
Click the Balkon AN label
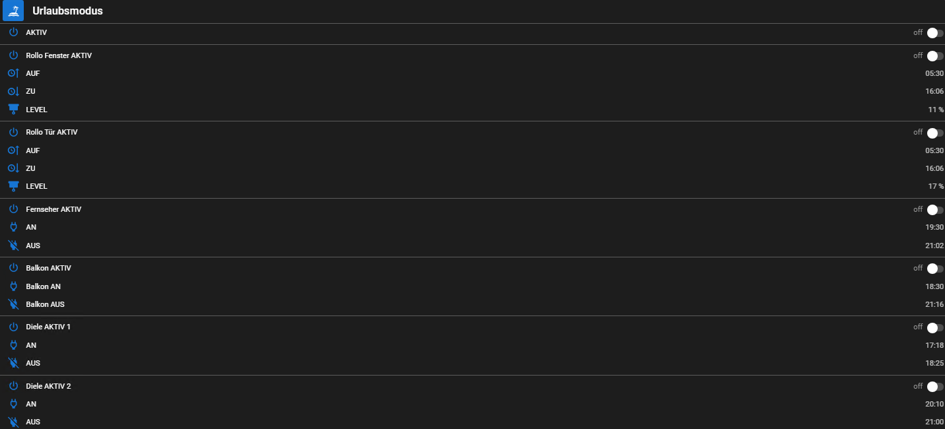pyautogui.click(x=43, y=286)
